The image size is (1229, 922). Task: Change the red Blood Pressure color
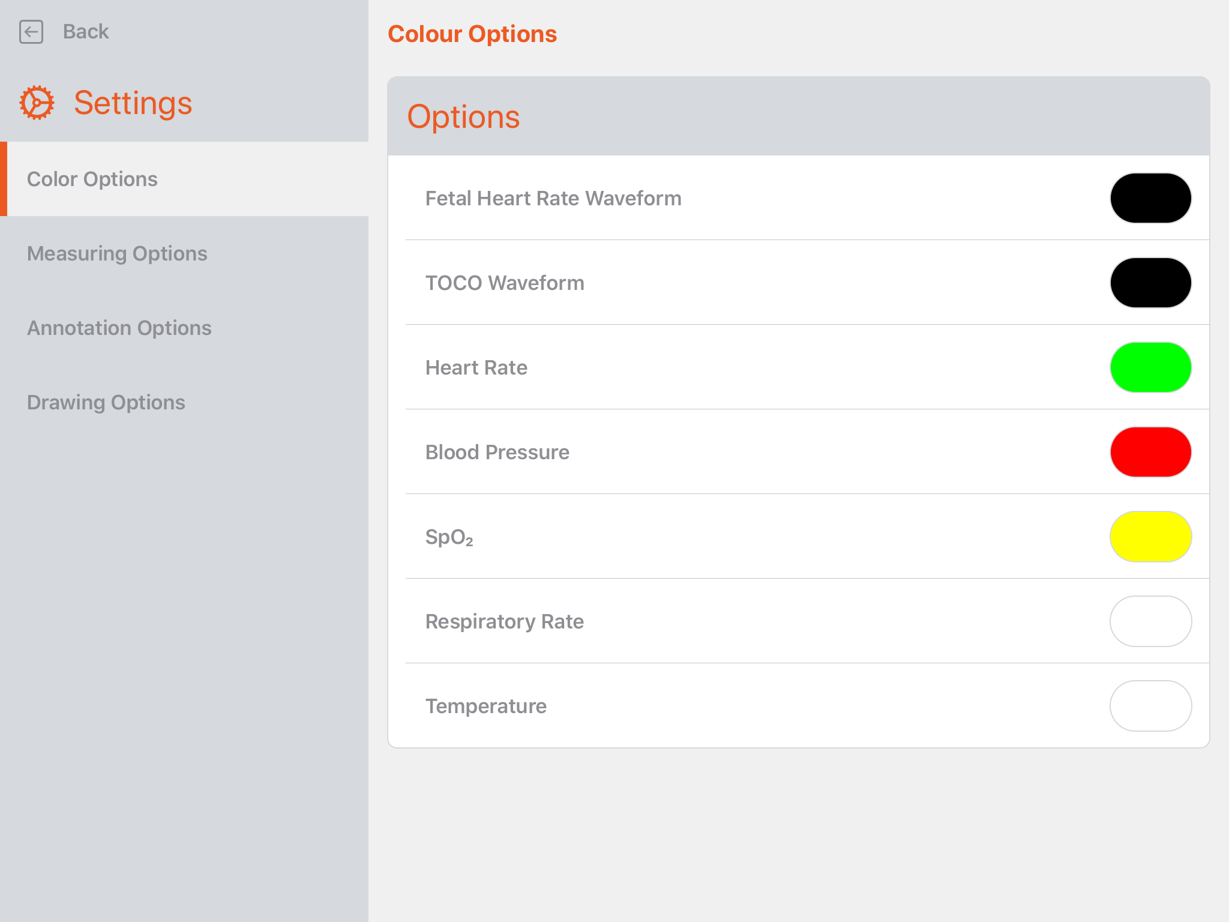(1150, 452)
